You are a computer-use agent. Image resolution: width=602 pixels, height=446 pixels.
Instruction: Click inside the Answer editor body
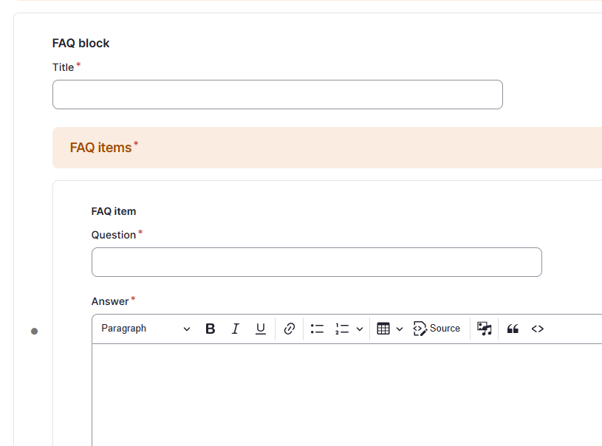tap(346, 394)
